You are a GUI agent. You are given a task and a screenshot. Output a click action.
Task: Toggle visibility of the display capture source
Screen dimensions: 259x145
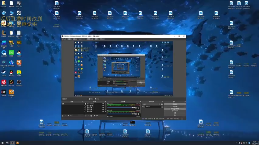103,106
